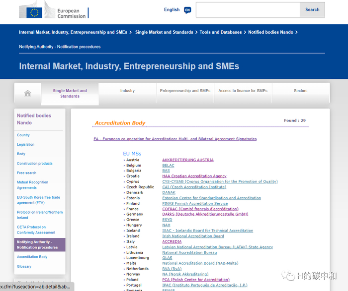Click Notifying Authority - Notification procedures breadcrumb

click(60, 47)
